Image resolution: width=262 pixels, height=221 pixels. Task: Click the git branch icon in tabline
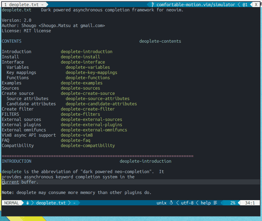click(153, 5)
